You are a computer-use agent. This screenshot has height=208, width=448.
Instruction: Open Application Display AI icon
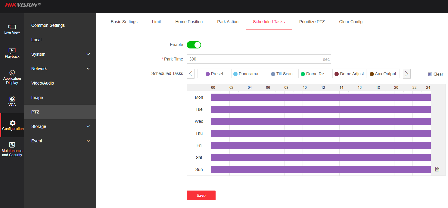(12, 73)
